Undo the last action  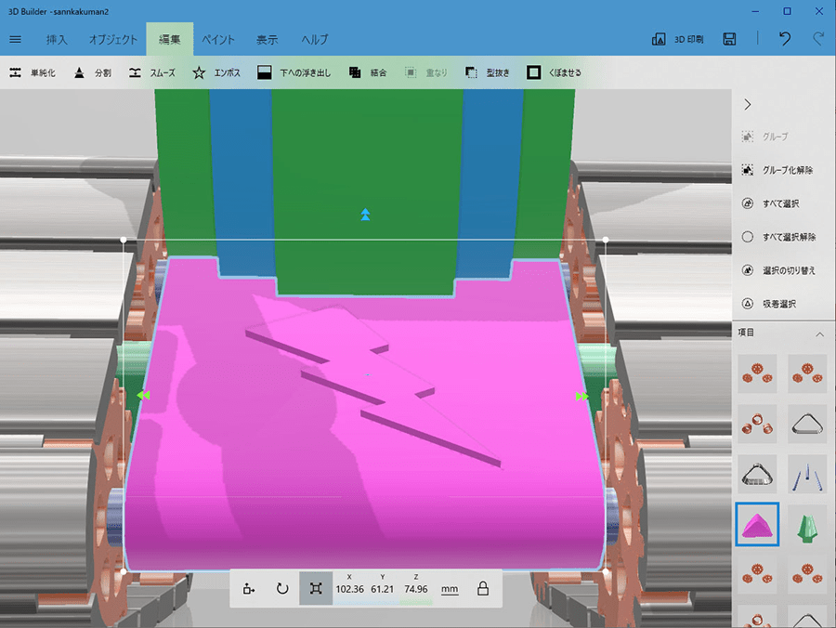coord(785,39)
